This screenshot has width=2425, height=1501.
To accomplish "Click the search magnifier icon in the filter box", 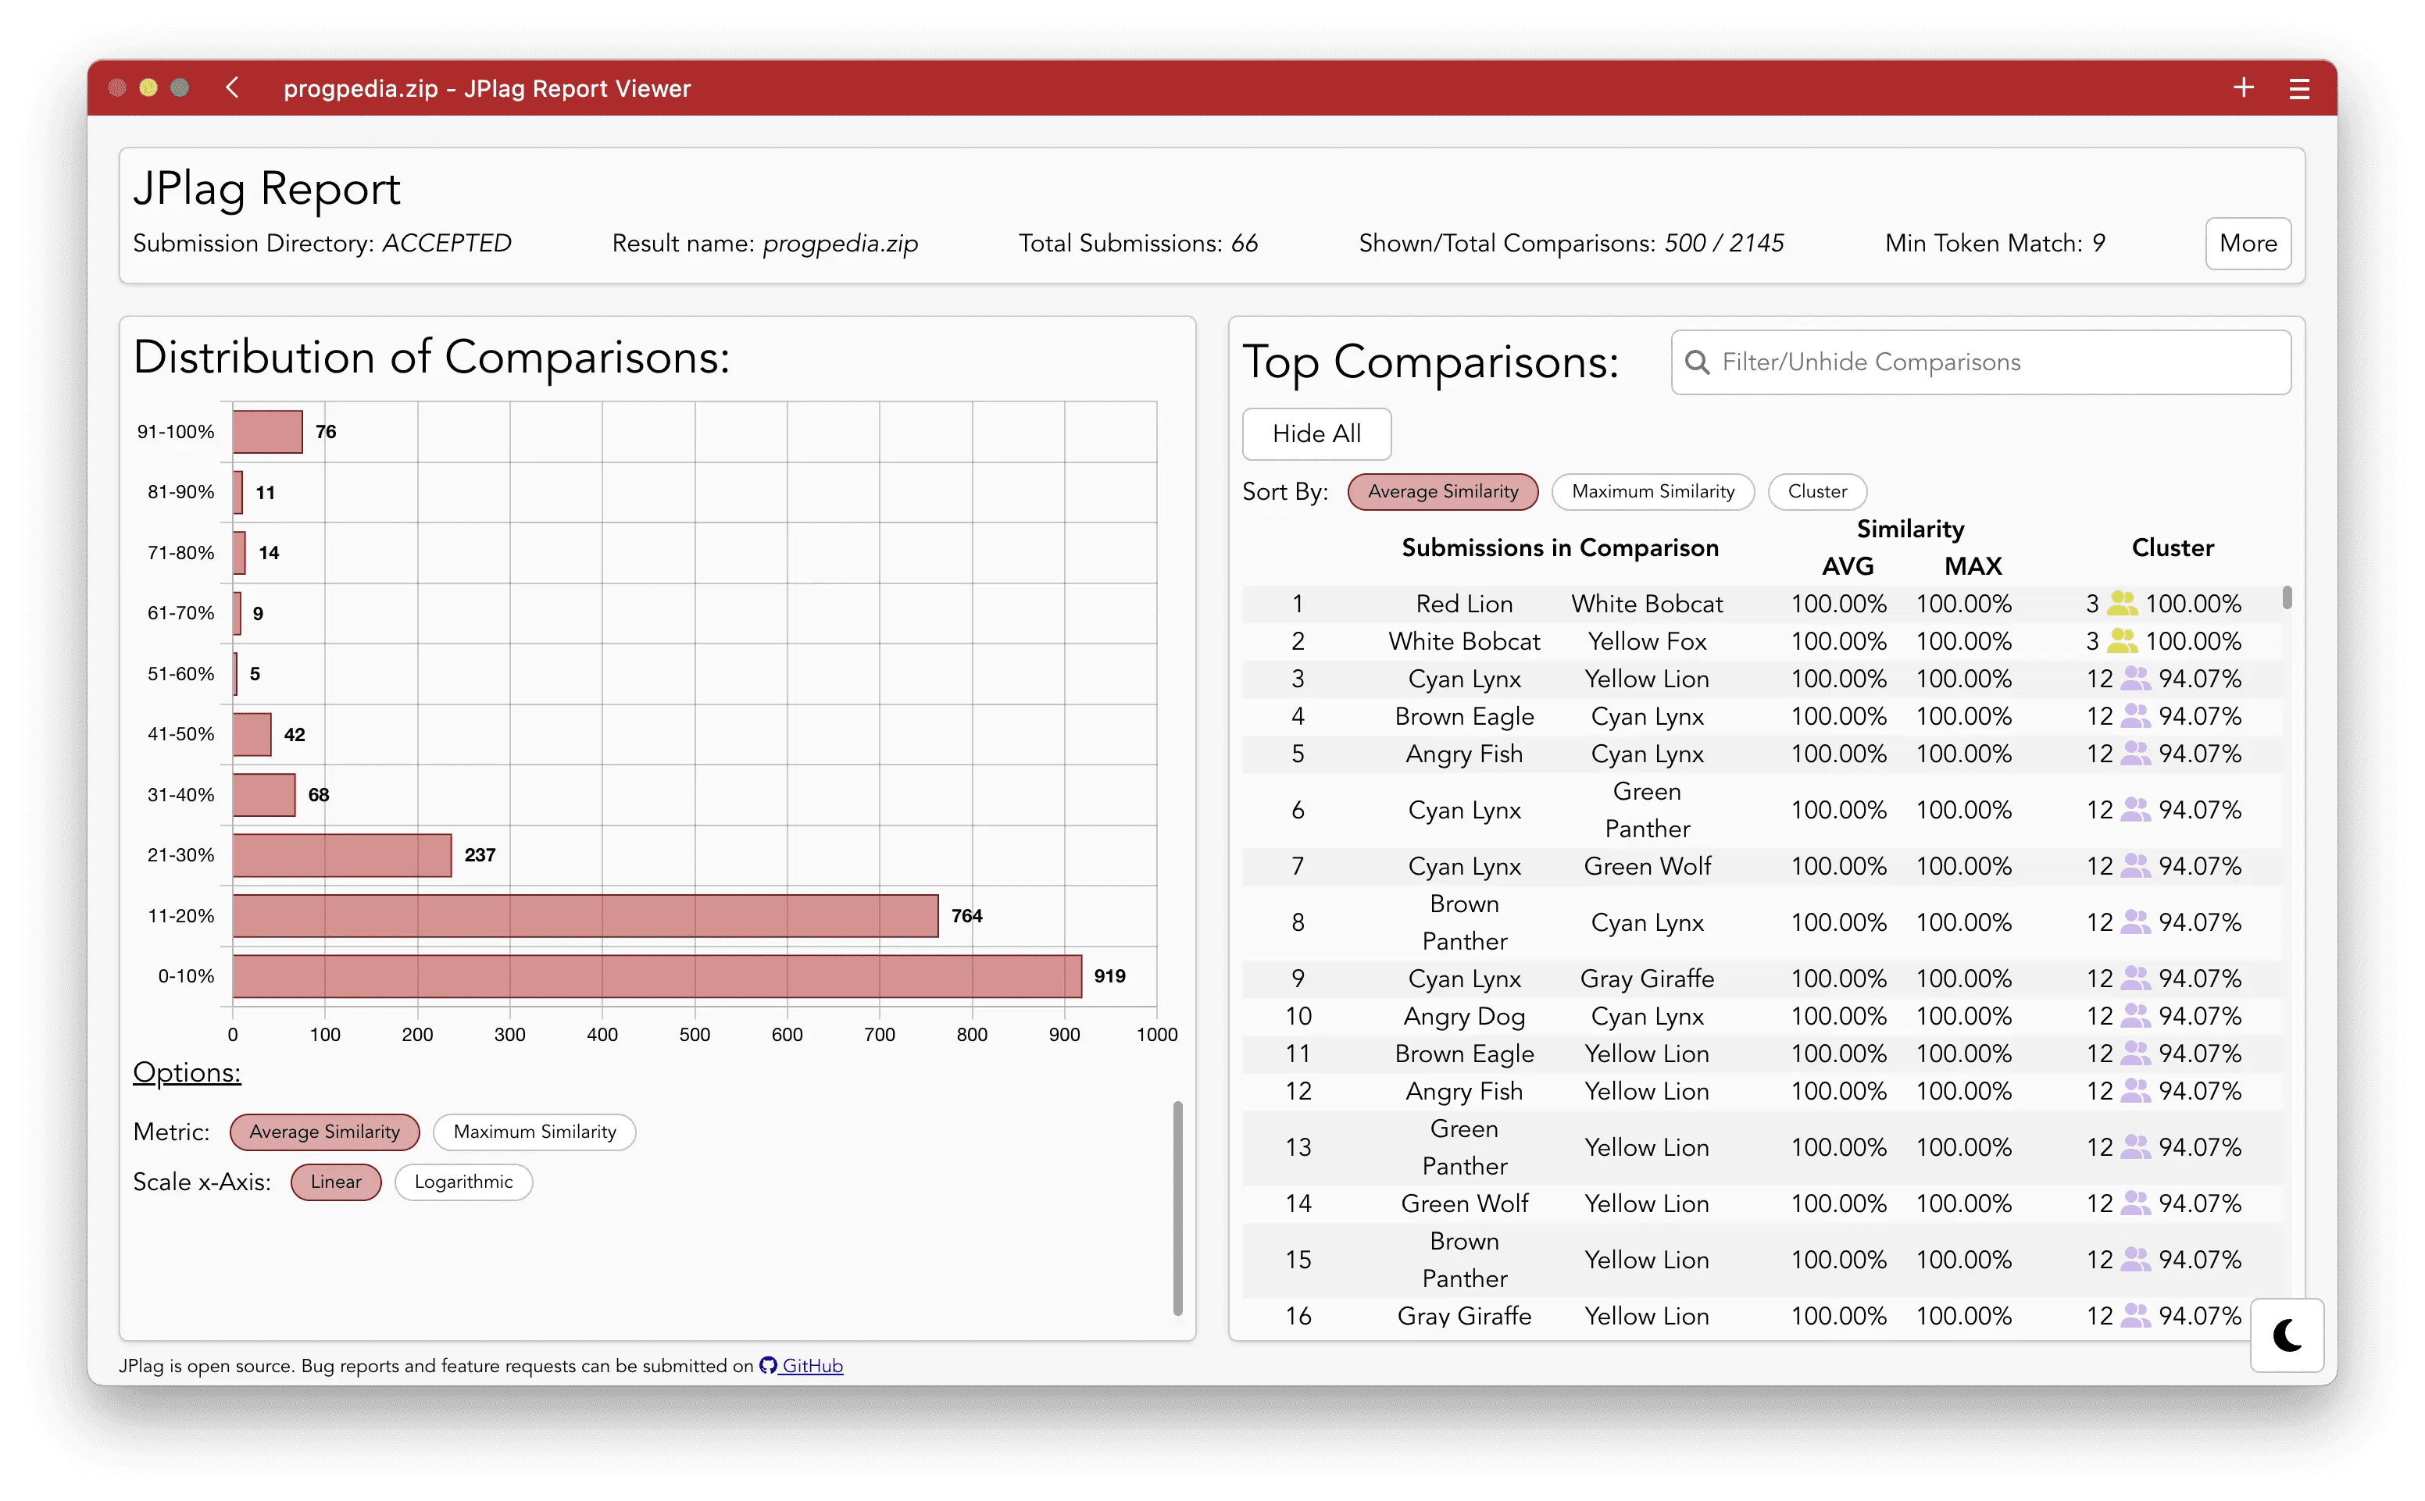I will tap(1698, 362).
